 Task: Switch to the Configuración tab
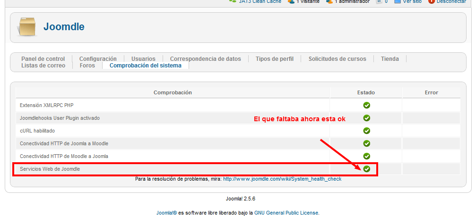(x=98, y=59)
